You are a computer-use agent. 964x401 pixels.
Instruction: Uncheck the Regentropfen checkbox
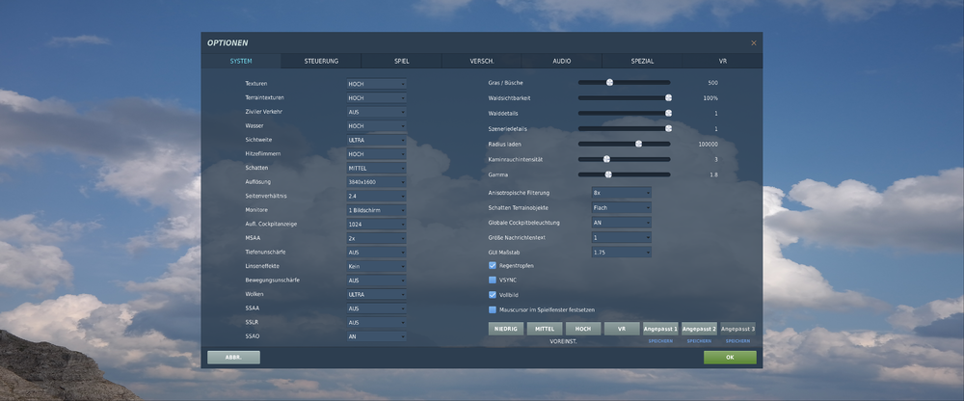coord(493,266)
